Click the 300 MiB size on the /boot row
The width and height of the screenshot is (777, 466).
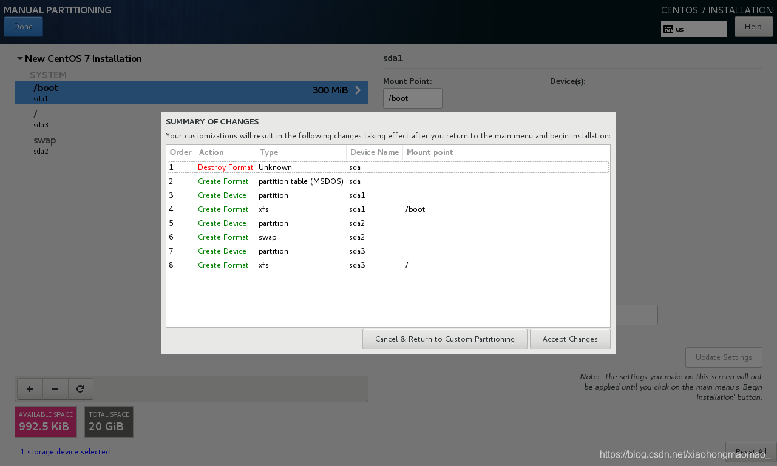click(330, 90)
